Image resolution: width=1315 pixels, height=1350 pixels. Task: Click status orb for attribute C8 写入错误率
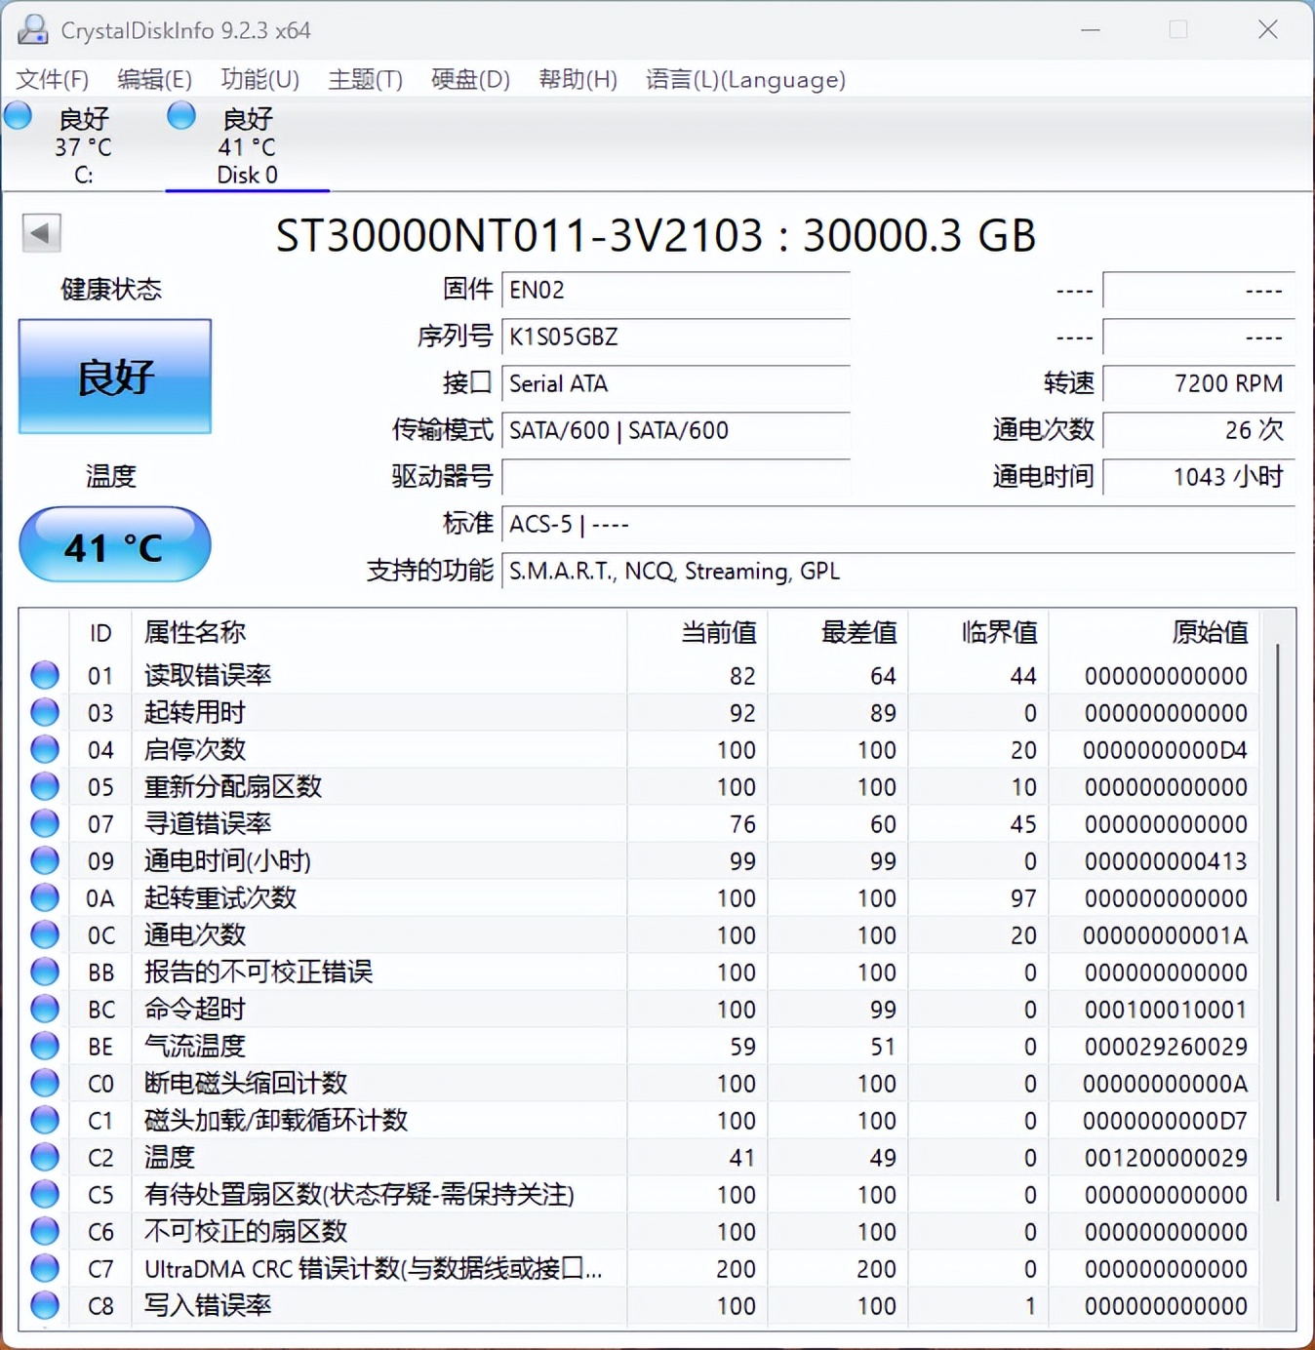pos(45,1305)
